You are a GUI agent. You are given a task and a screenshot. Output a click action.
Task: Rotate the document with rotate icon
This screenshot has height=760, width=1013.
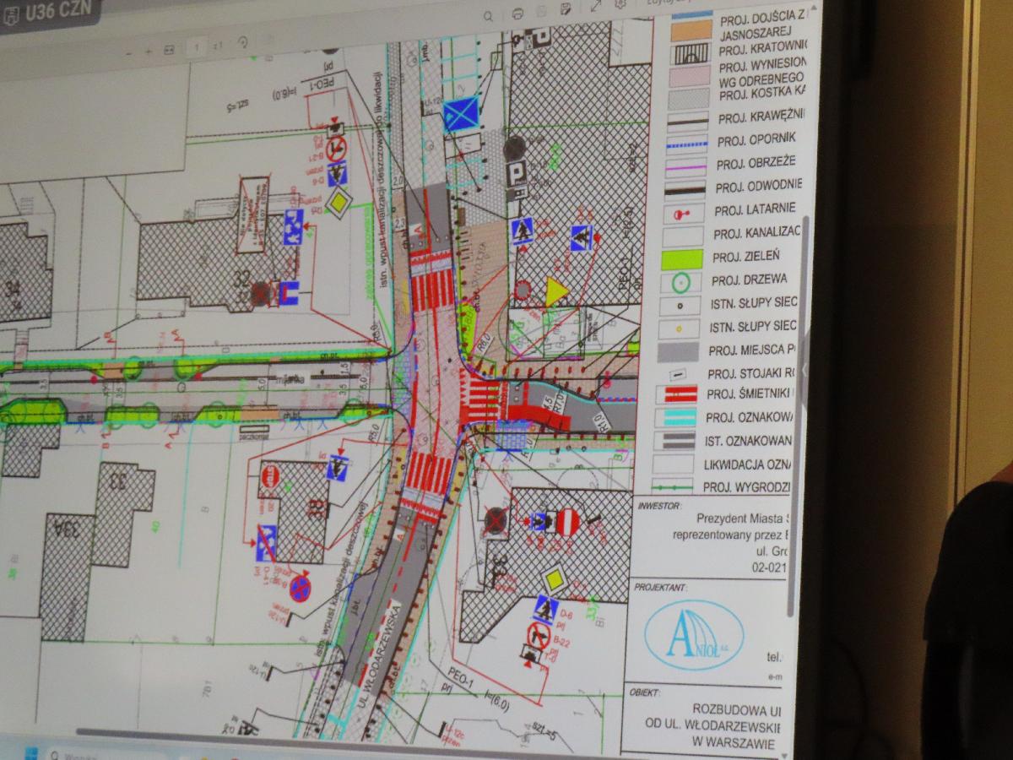pyautogui.click(x=242, y=42)
